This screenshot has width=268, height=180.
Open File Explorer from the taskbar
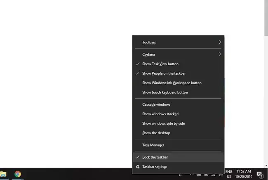(x=3, y=174)
